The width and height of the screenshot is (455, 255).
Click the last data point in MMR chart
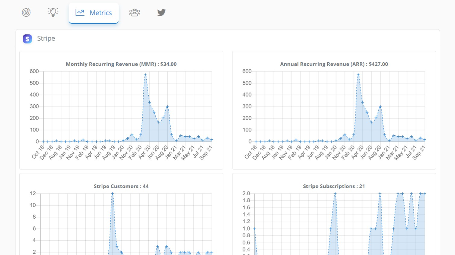click(x=212, y=140)
